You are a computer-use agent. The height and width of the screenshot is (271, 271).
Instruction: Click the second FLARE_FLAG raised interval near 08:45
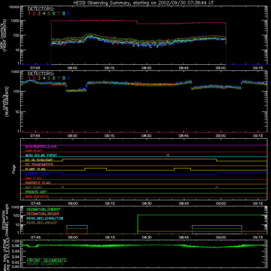tap(182, 168)
